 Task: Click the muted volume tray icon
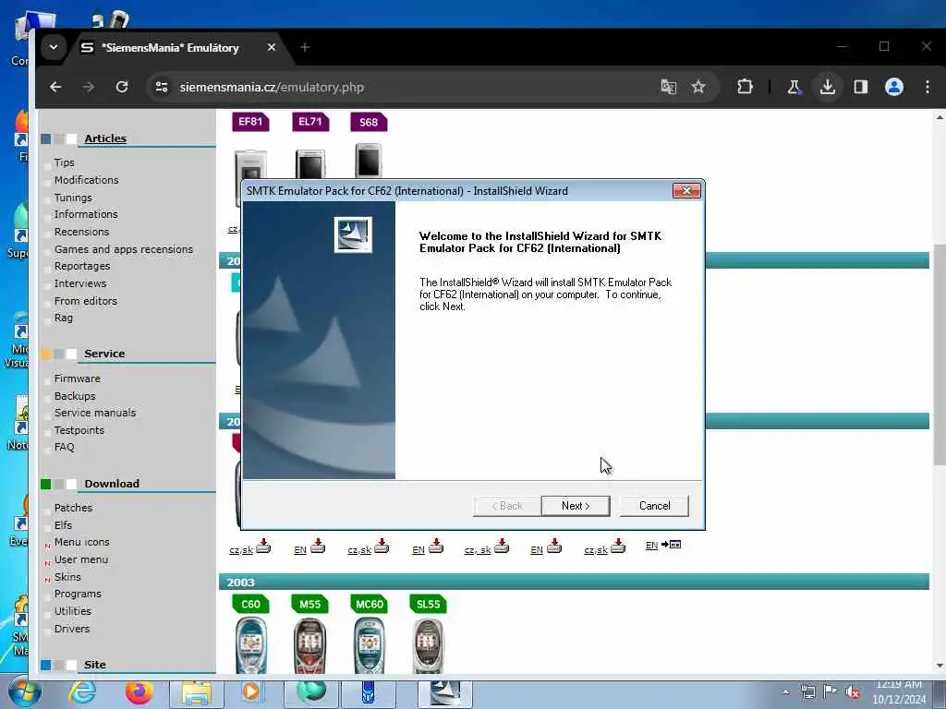click(853, 692)
